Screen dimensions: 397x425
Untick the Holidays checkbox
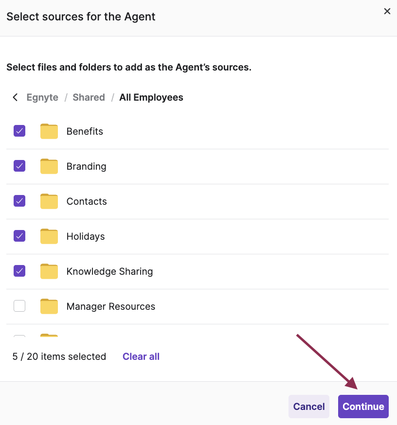coord(19,236)
